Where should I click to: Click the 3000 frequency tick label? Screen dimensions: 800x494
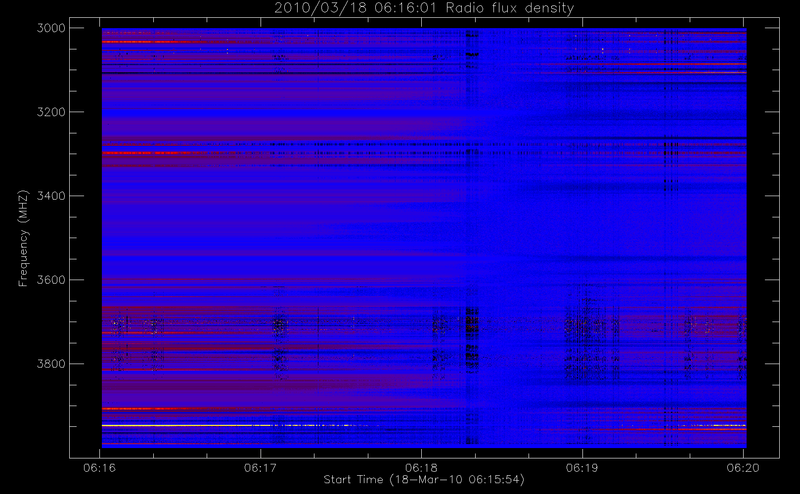51,28
